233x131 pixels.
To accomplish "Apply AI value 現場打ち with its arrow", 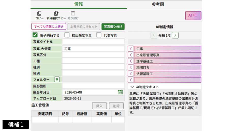I will (131, 67).
